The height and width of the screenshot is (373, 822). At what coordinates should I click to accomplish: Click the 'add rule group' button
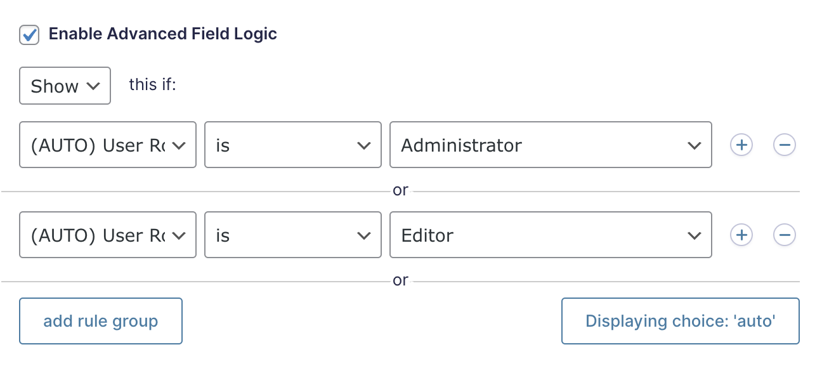click(101, 321)
